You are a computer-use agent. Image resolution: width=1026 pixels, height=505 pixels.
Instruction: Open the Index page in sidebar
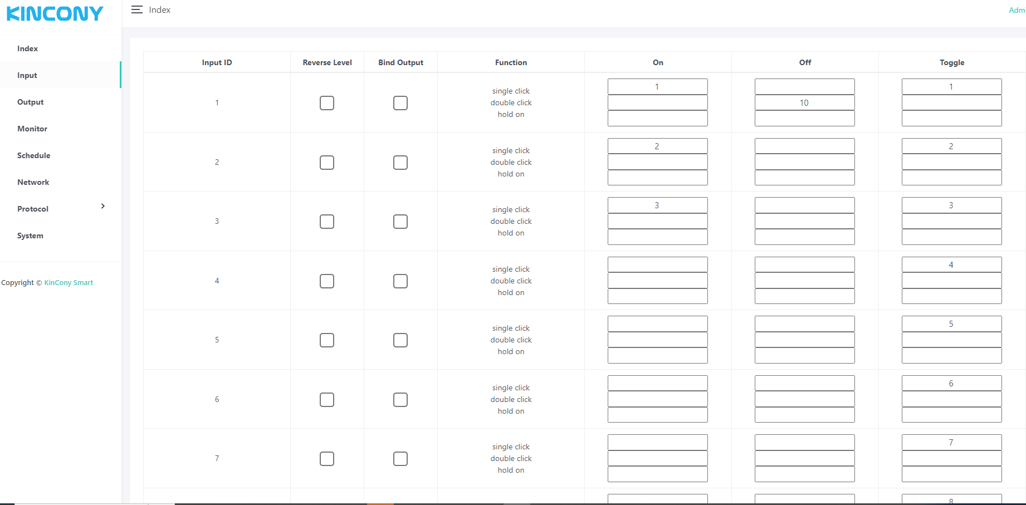27,48
